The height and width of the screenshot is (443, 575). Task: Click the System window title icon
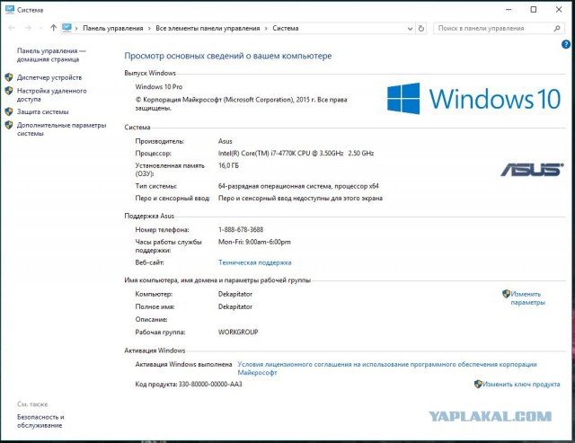[10, 10]
